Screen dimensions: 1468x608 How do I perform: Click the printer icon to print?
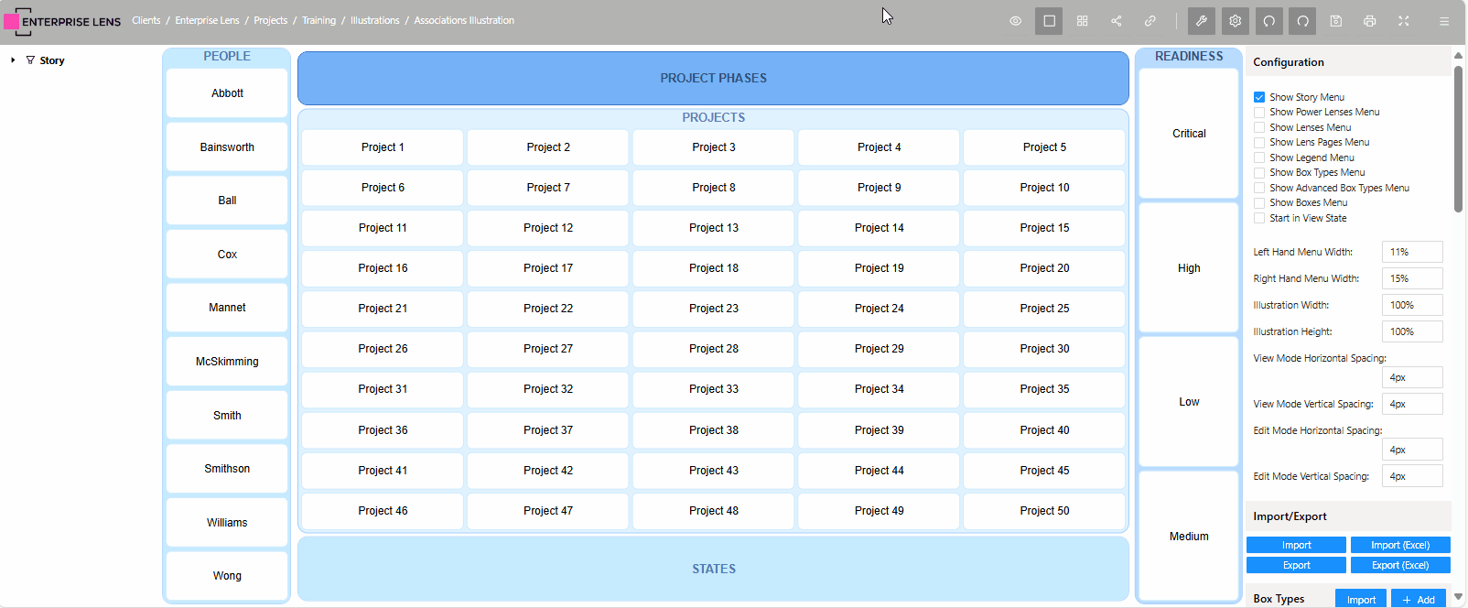[1370, 21]
